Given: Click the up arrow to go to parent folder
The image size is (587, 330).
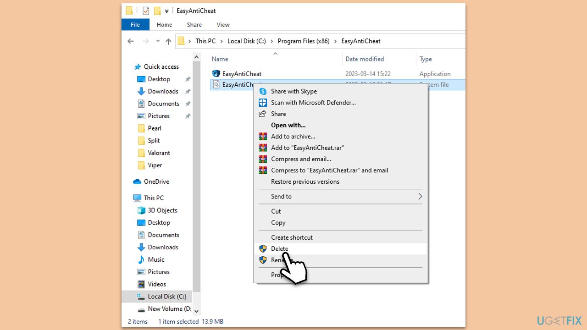Looking at the screenshot, I should pos(168,41).
